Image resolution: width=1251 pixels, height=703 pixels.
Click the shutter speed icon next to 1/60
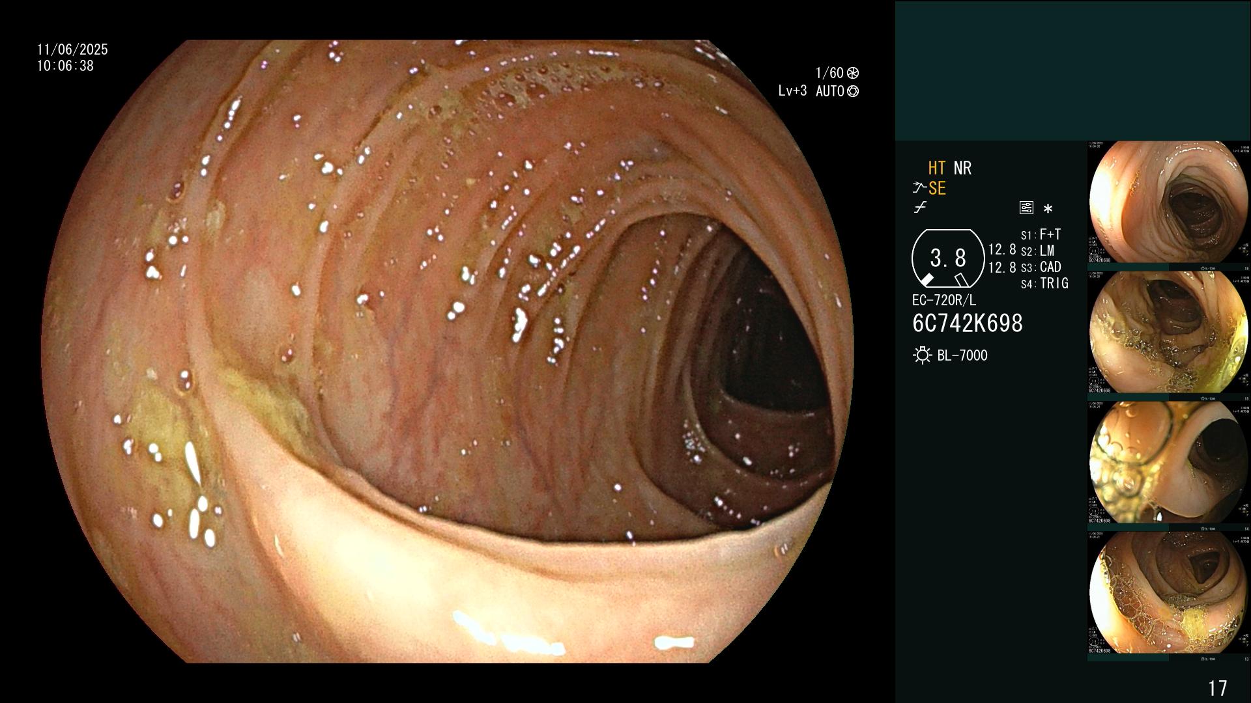[852, 73]
